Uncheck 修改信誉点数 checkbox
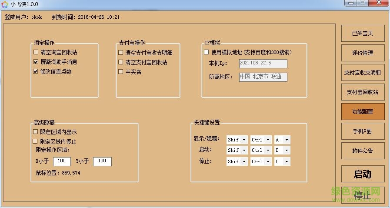The height and width of the screenshot is (208, 390). pos(36,71)
